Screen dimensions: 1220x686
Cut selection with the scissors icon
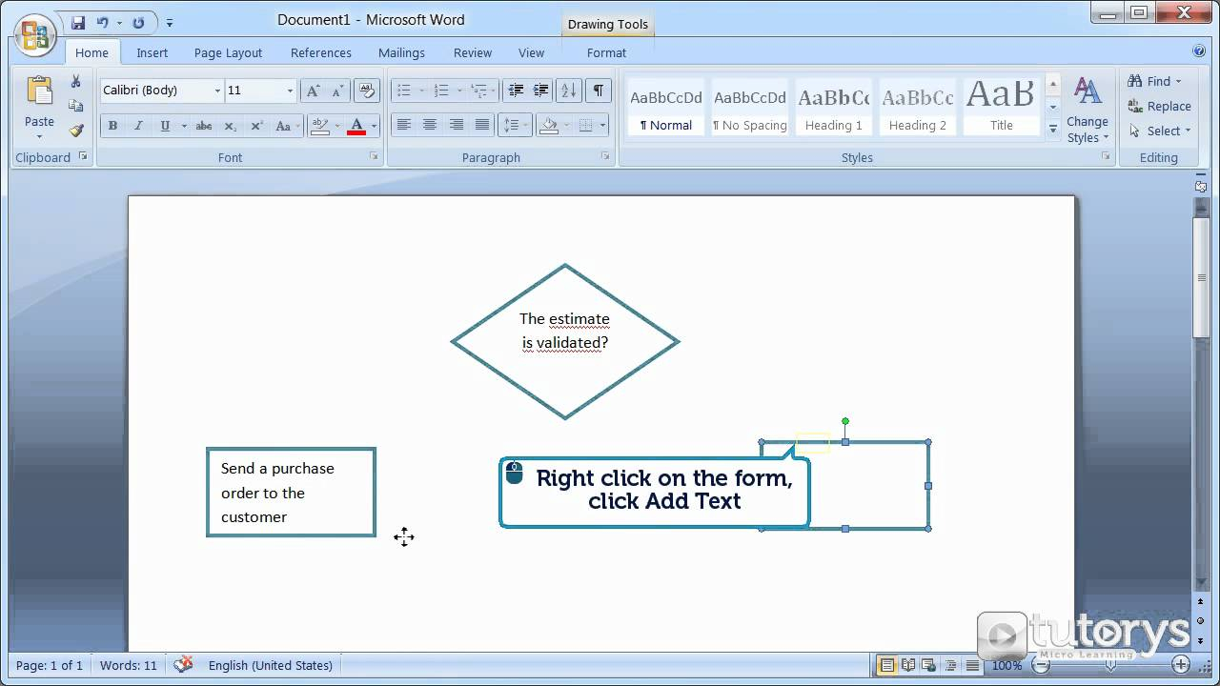point(76,82)
